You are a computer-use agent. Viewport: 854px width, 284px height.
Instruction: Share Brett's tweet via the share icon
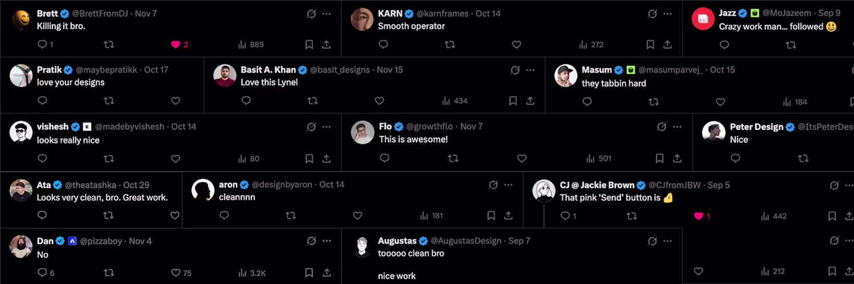point(326,44)
